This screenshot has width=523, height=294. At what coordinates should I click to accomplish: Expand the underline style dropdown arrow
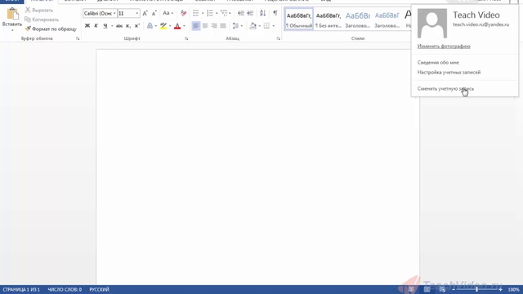pos(112,25)
